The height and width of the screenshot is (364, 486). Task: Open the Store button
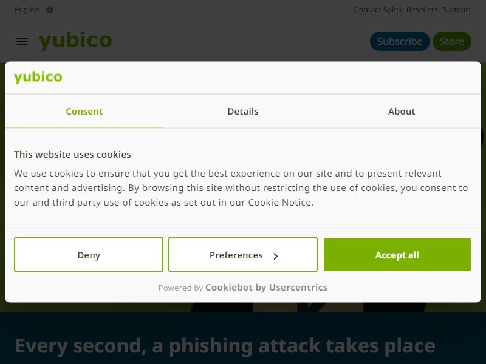click(452, 41)
